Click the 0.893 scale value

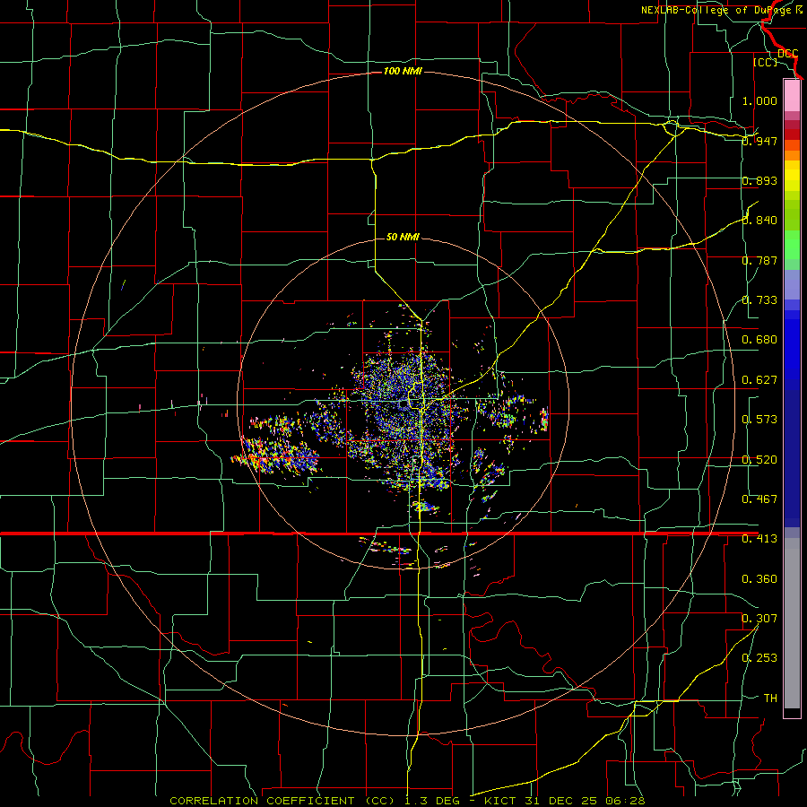(x=759, y=180)
